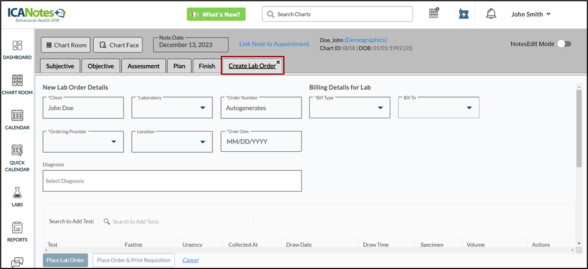Go to Chart Room in the sidebar

17,82
